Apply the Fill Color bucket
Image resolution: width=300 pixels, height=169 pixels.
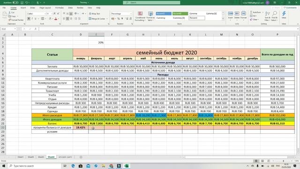coord(50,19)
